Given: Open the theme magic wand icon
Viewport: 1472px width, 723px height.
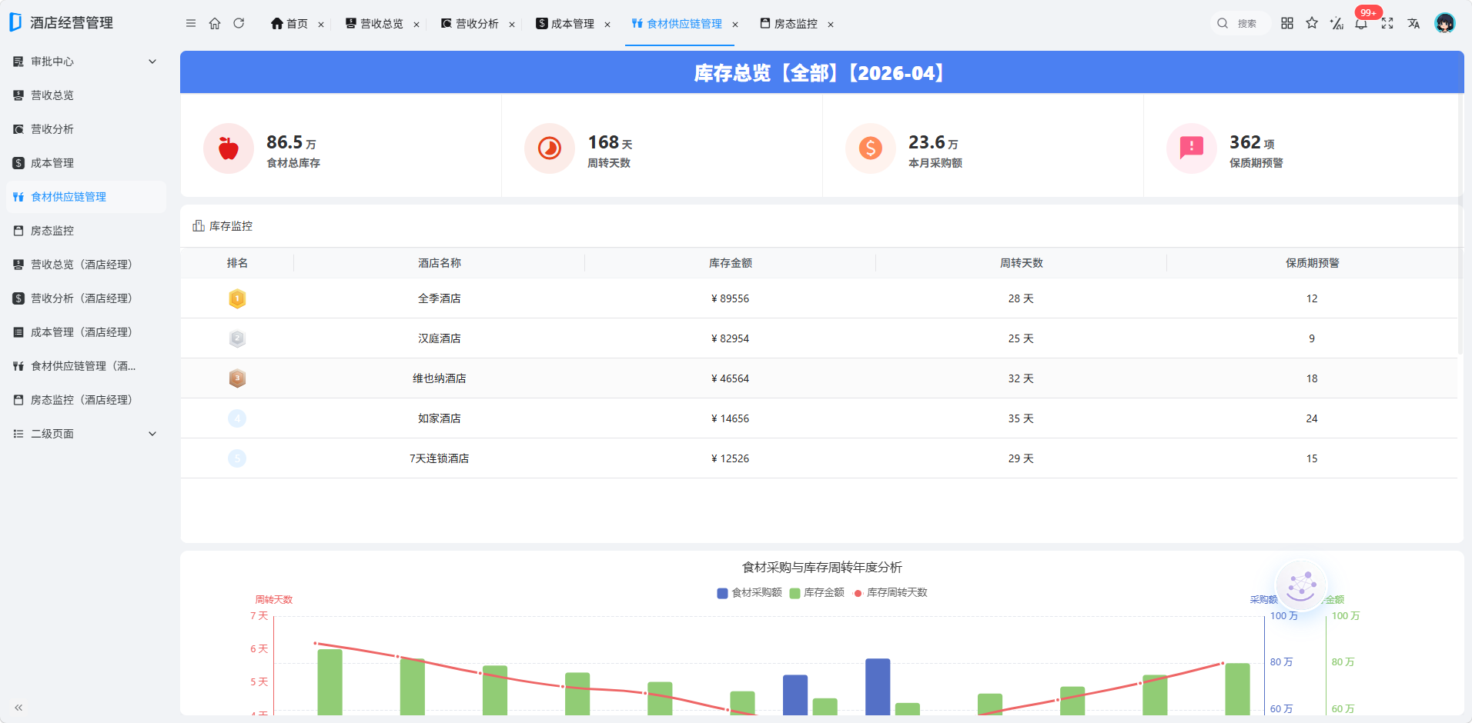Looking at the screenshot, I should pos(1337,24).
